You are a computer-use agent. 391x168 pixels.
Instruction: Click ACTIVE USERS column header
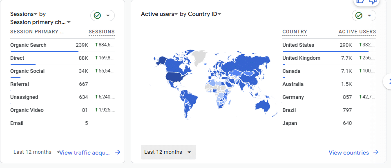tap(357, 32)
